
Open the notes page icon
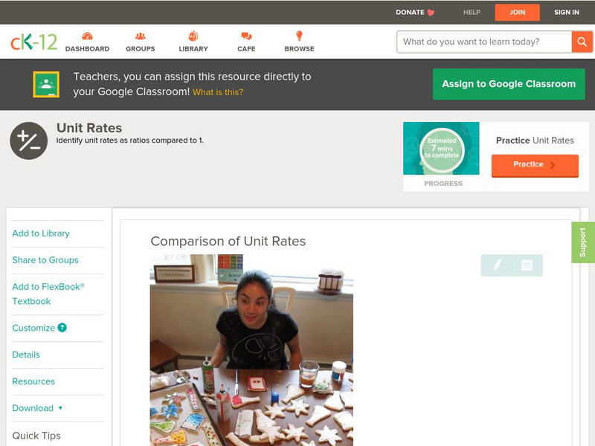(x=527, y=265)
